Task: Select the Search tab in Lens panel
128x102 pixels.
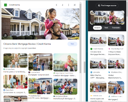Action: pos(97,28)
